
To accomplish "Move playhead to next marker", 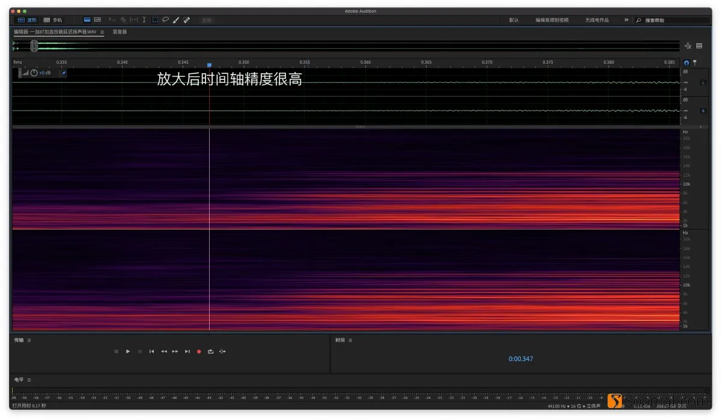I will coord(187,352).
